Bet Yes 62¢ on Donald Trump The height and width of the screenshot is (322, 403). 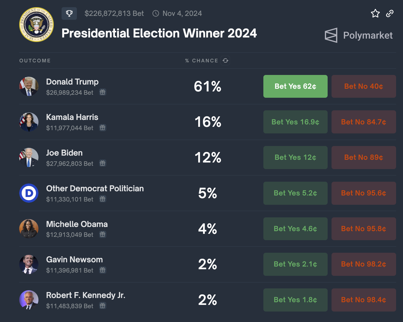coord(295,86)
